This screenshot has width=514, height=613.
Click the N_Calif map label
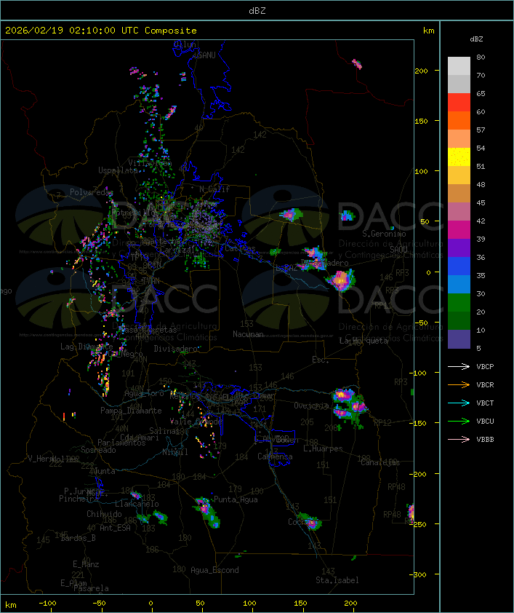pos(214,189)
